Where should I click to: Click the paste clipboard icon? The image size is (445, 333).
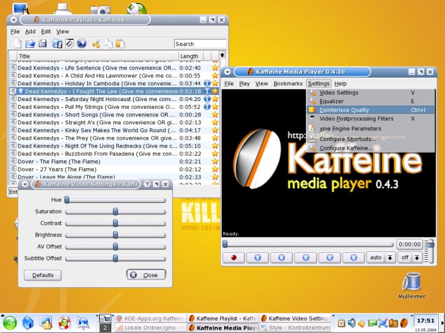120,44
